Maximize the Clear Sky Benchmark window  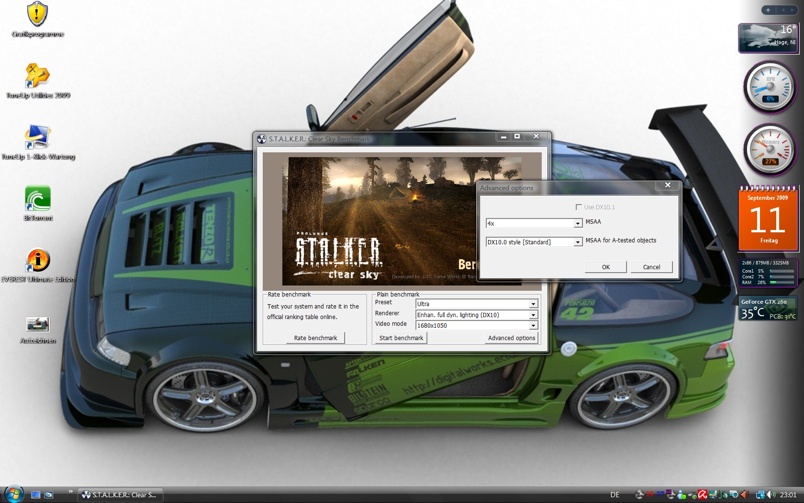[x=517, y=137]
